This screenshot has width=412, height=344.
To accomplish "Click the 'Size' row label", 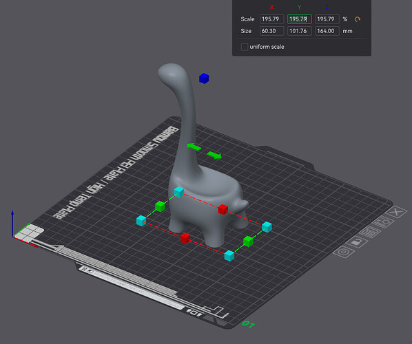I will coord(246,31).
